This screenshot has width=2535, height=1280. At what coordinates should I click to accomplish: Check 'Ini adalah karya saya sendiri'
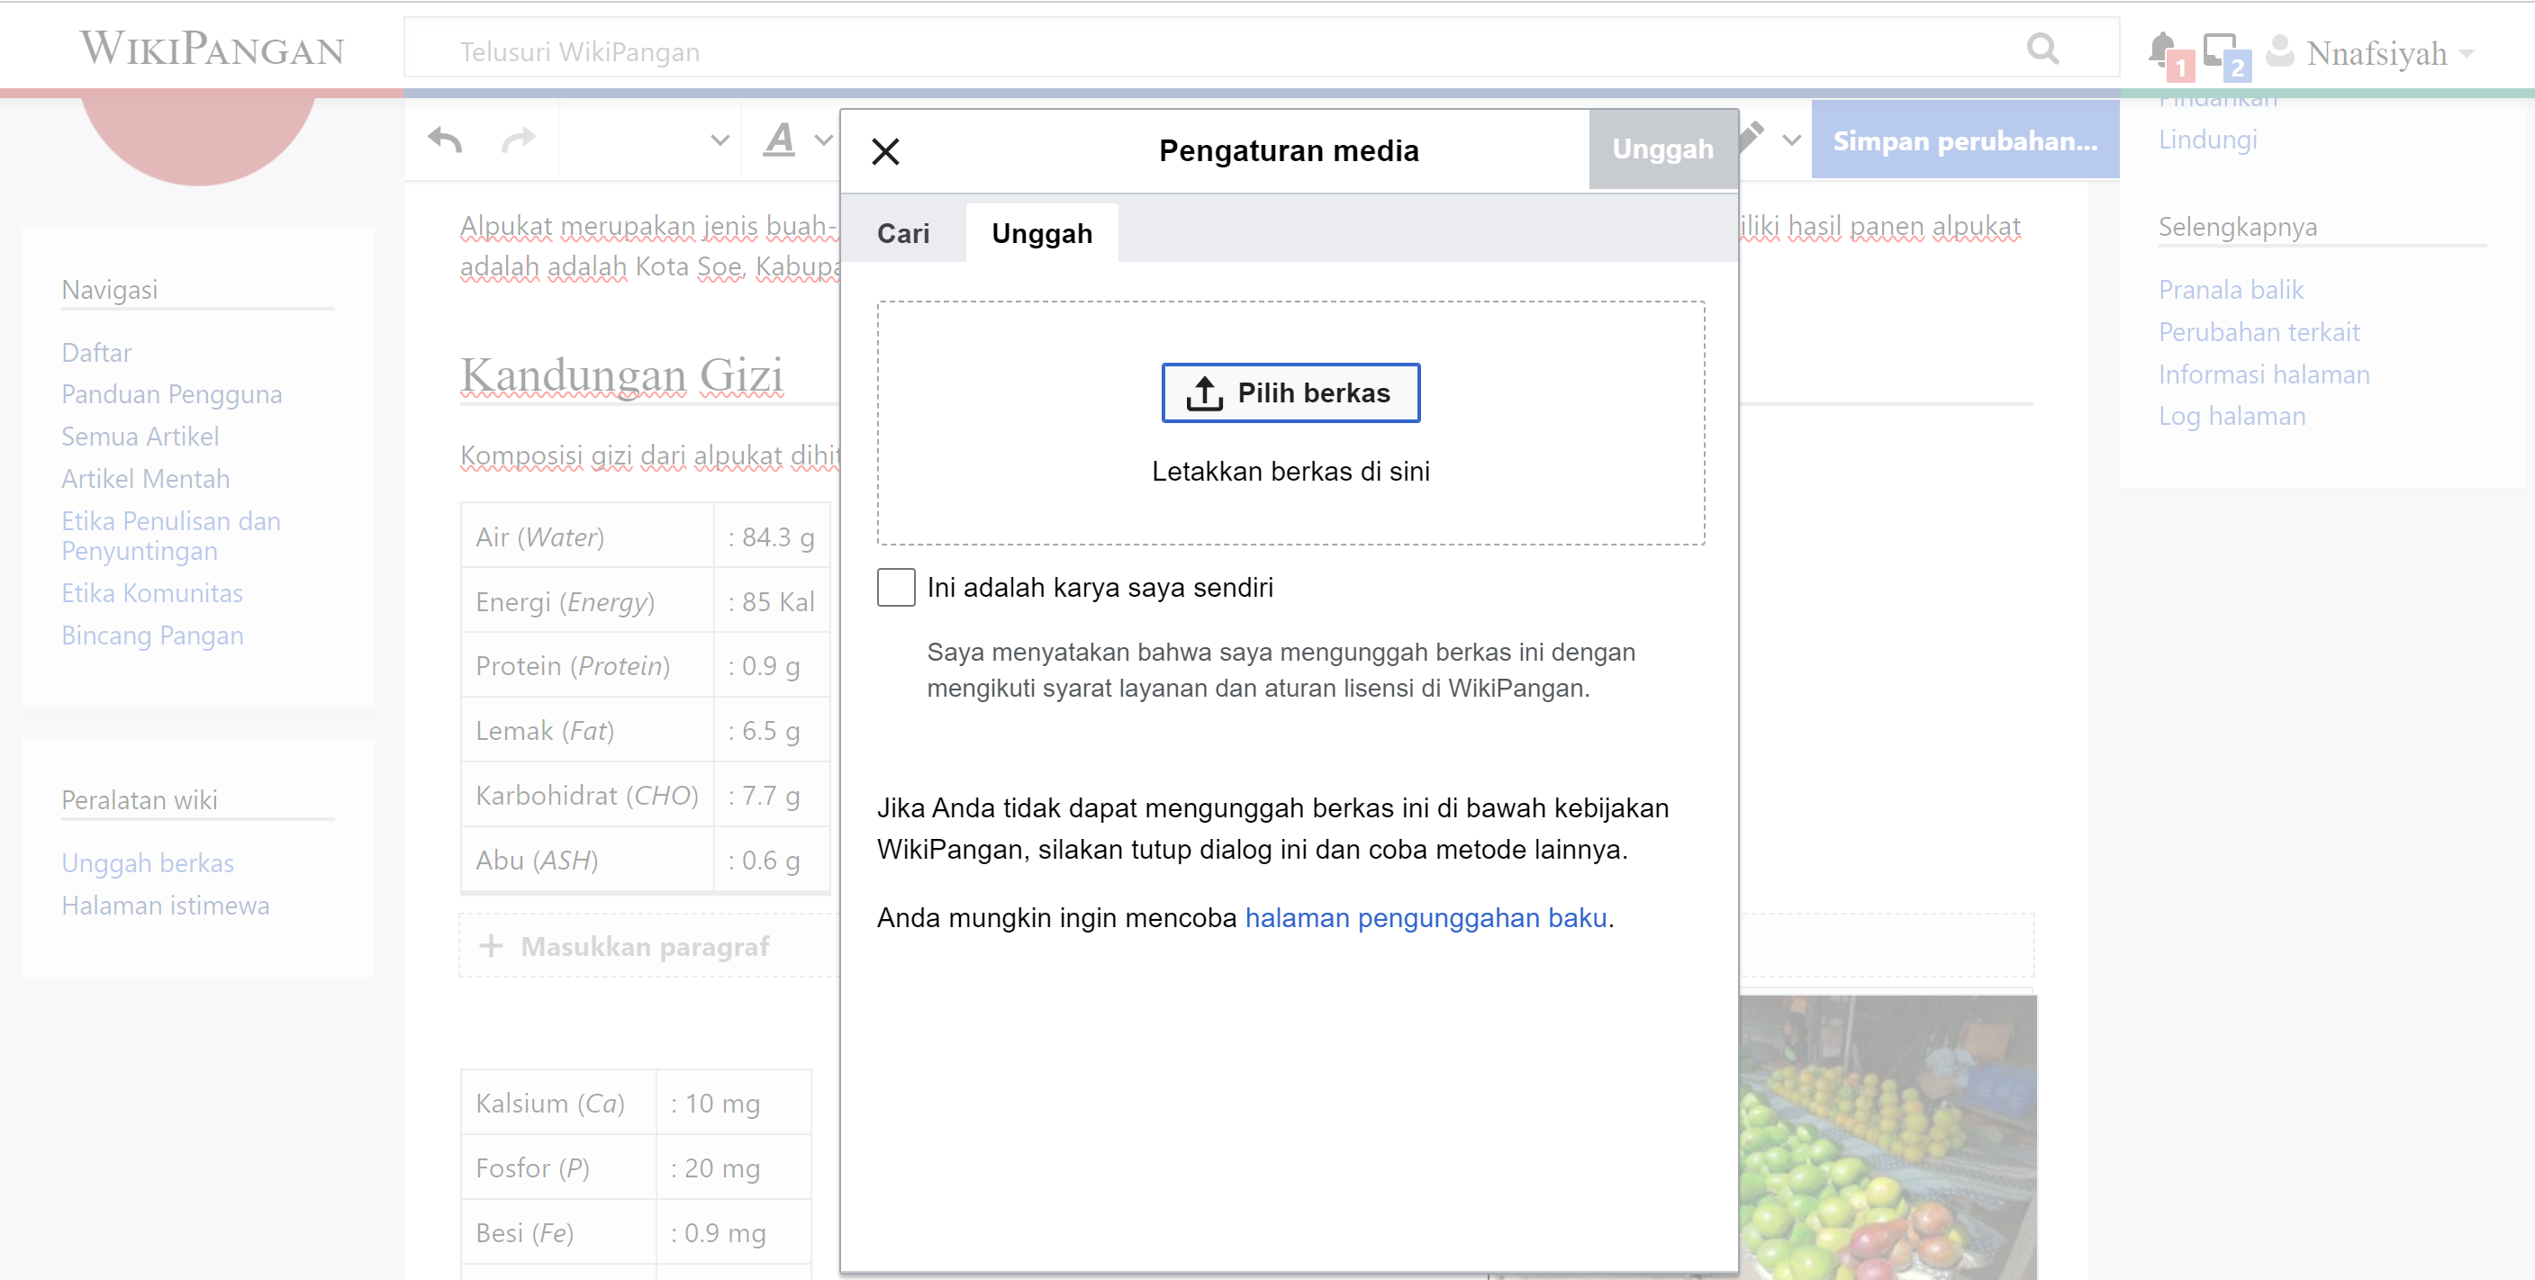(x=895, y=588)
